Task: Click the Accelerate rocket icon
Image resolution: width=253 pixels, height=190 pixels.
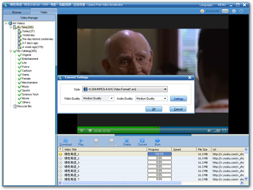Action: [202, 11]
